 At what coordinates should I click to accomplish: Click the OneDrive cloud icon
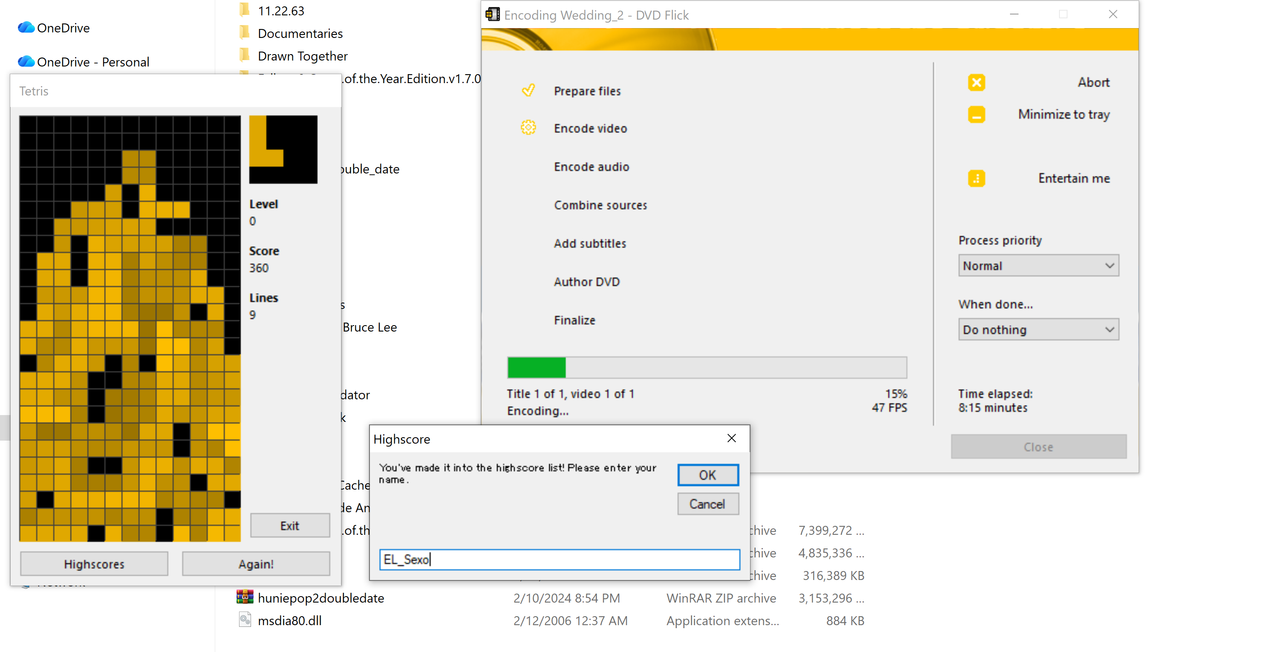coord(26,27)
